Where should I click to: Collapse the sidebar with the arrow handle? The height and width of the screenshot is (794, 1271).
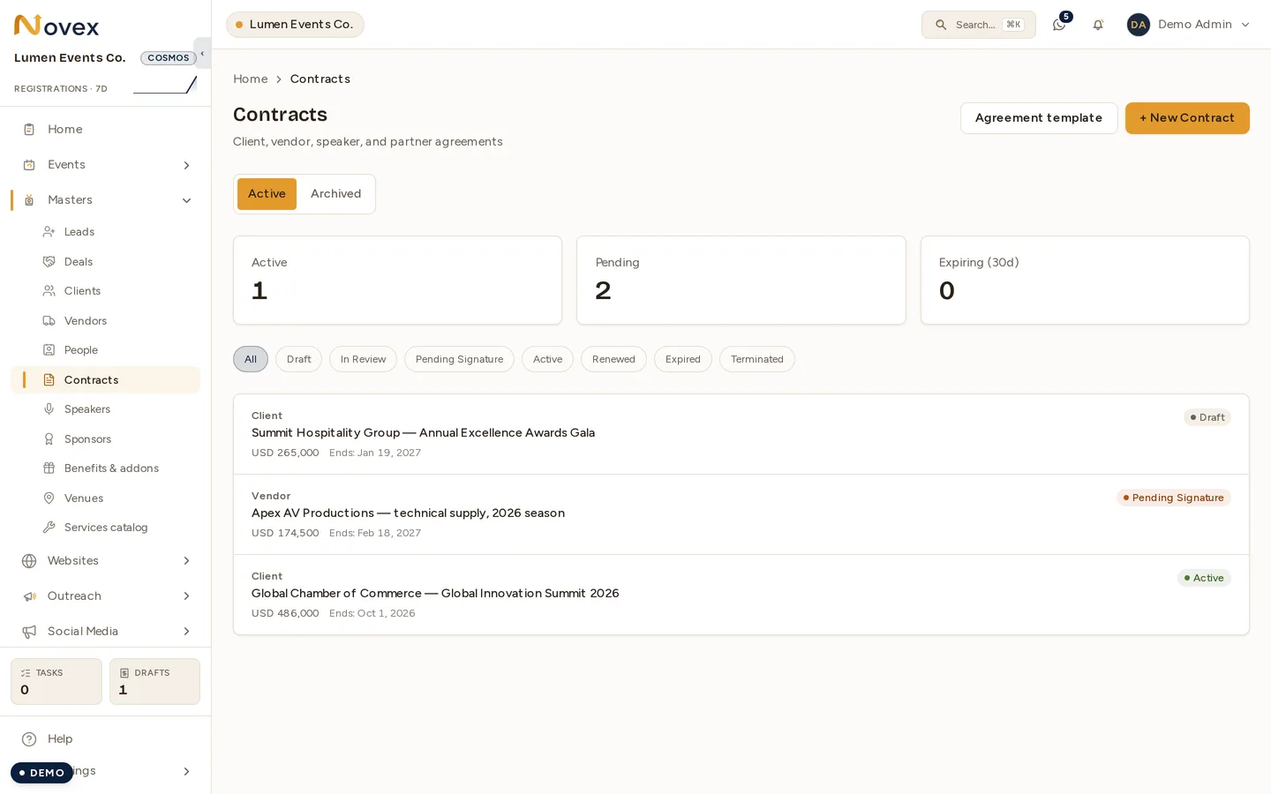point(202,53)
